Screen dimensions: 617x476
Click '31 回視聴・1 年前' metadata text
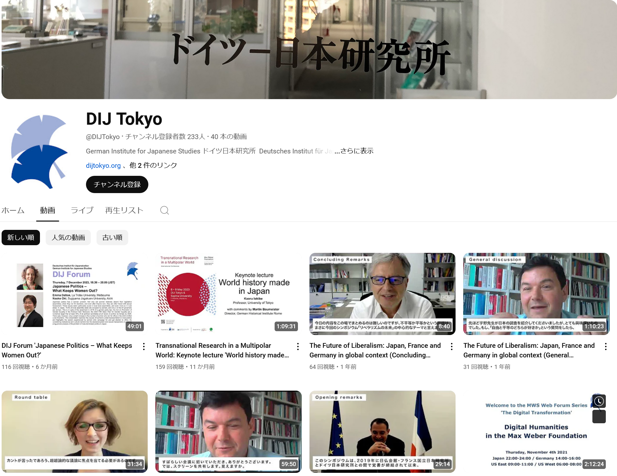[487, 367]
